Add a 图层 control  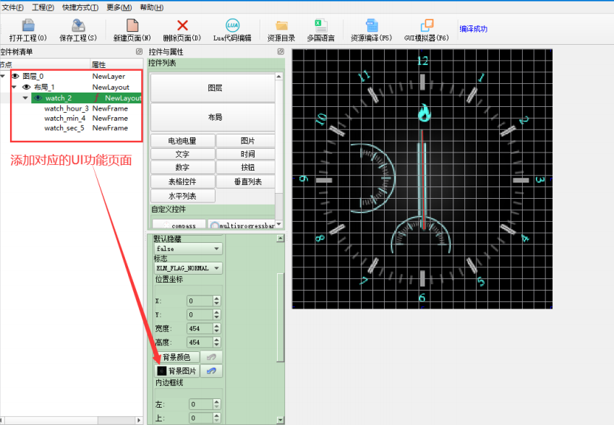213,88
